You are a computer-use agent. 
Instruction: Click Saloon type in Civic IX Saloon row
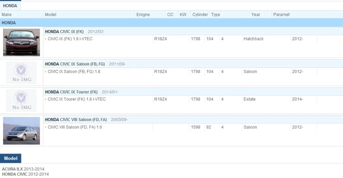coord(250,71)
